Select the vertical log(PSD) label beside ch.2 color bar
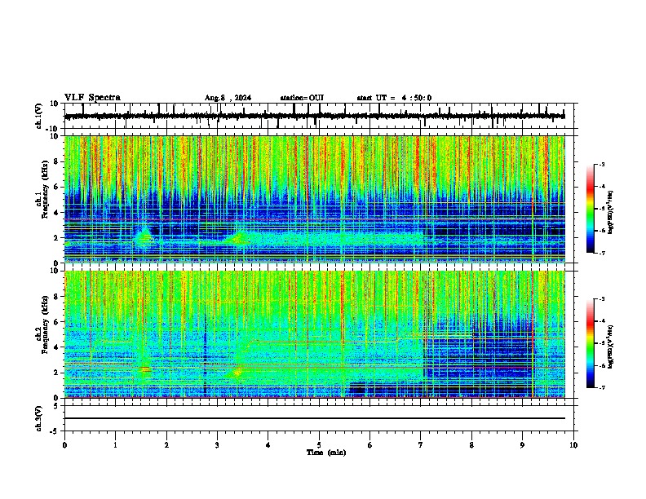 click(611, 347)
